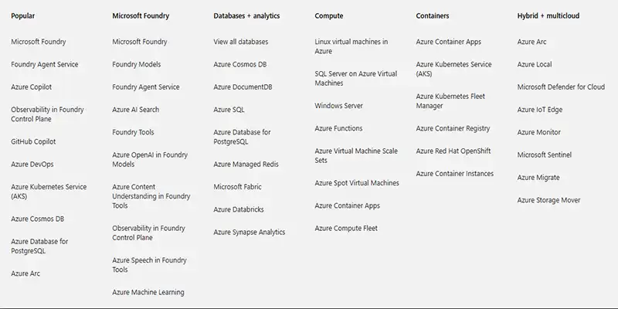Open Azure Machine Learning link
Viewport: 618px width, 309px height.
(x=148, y=293)
